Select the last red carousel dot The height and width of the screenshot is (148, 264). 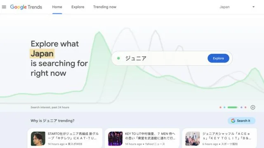[245, 107]
